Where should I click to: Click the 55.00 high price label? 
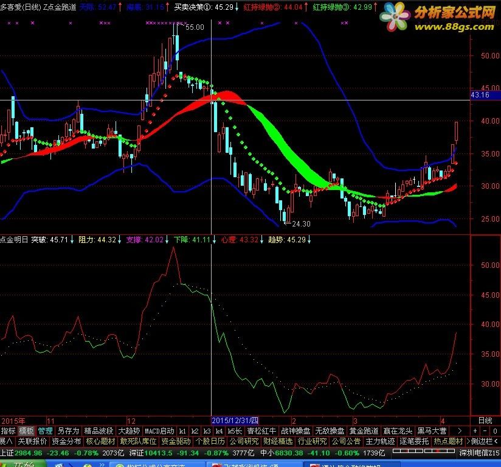click(195, 27)
